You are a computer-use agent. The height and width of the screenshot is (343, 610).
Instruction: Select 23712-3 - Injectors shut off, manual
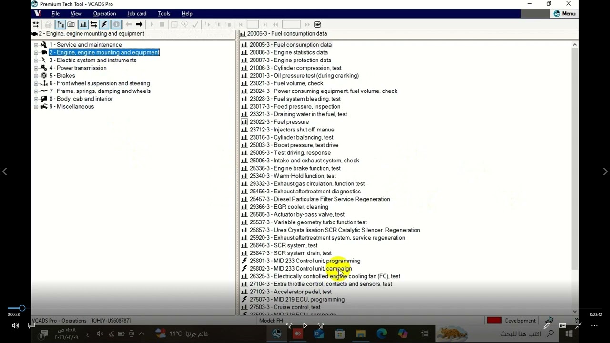(x=292, y=130)
